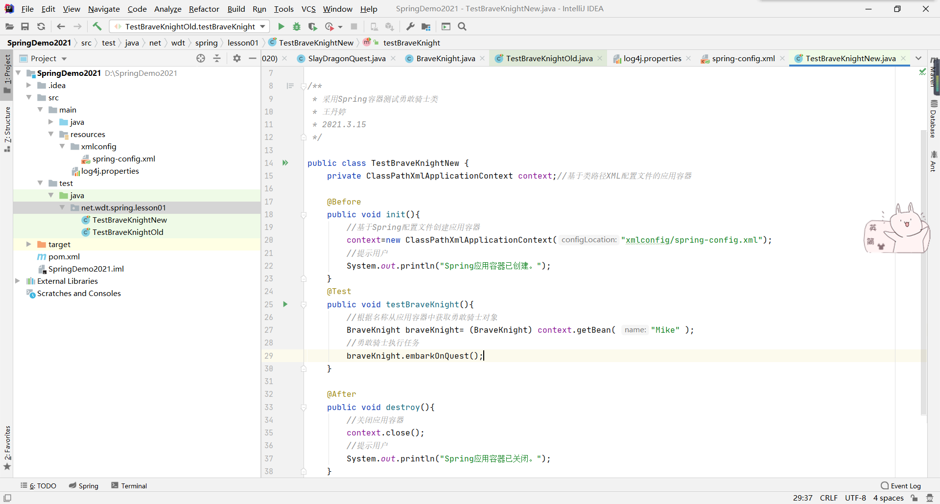940x504 pixels.
Task: Click the Select Opened File target icon
Action: (201, 58)
